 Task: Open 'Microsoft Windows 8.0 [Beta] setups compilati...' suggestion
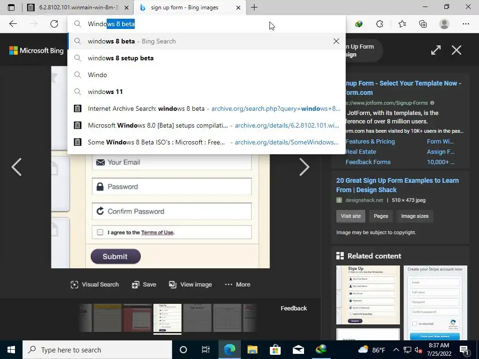[x=206, y=125]
